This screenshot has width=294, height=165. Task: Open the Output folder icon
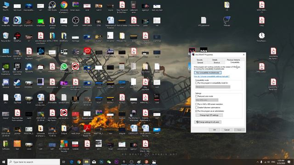[x=64, y=130]
